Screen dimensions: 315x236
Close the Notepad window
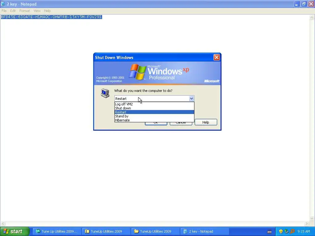click(311, 4)
